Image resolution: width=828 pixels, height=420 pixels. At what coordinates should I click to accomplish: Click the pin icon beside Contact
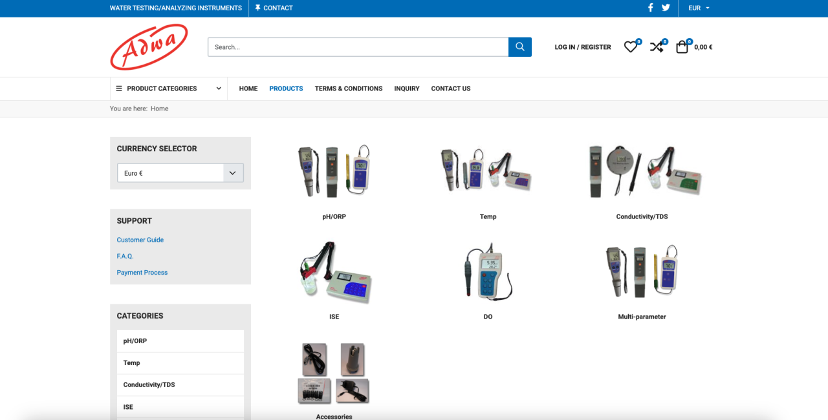[x=258, y=8]
